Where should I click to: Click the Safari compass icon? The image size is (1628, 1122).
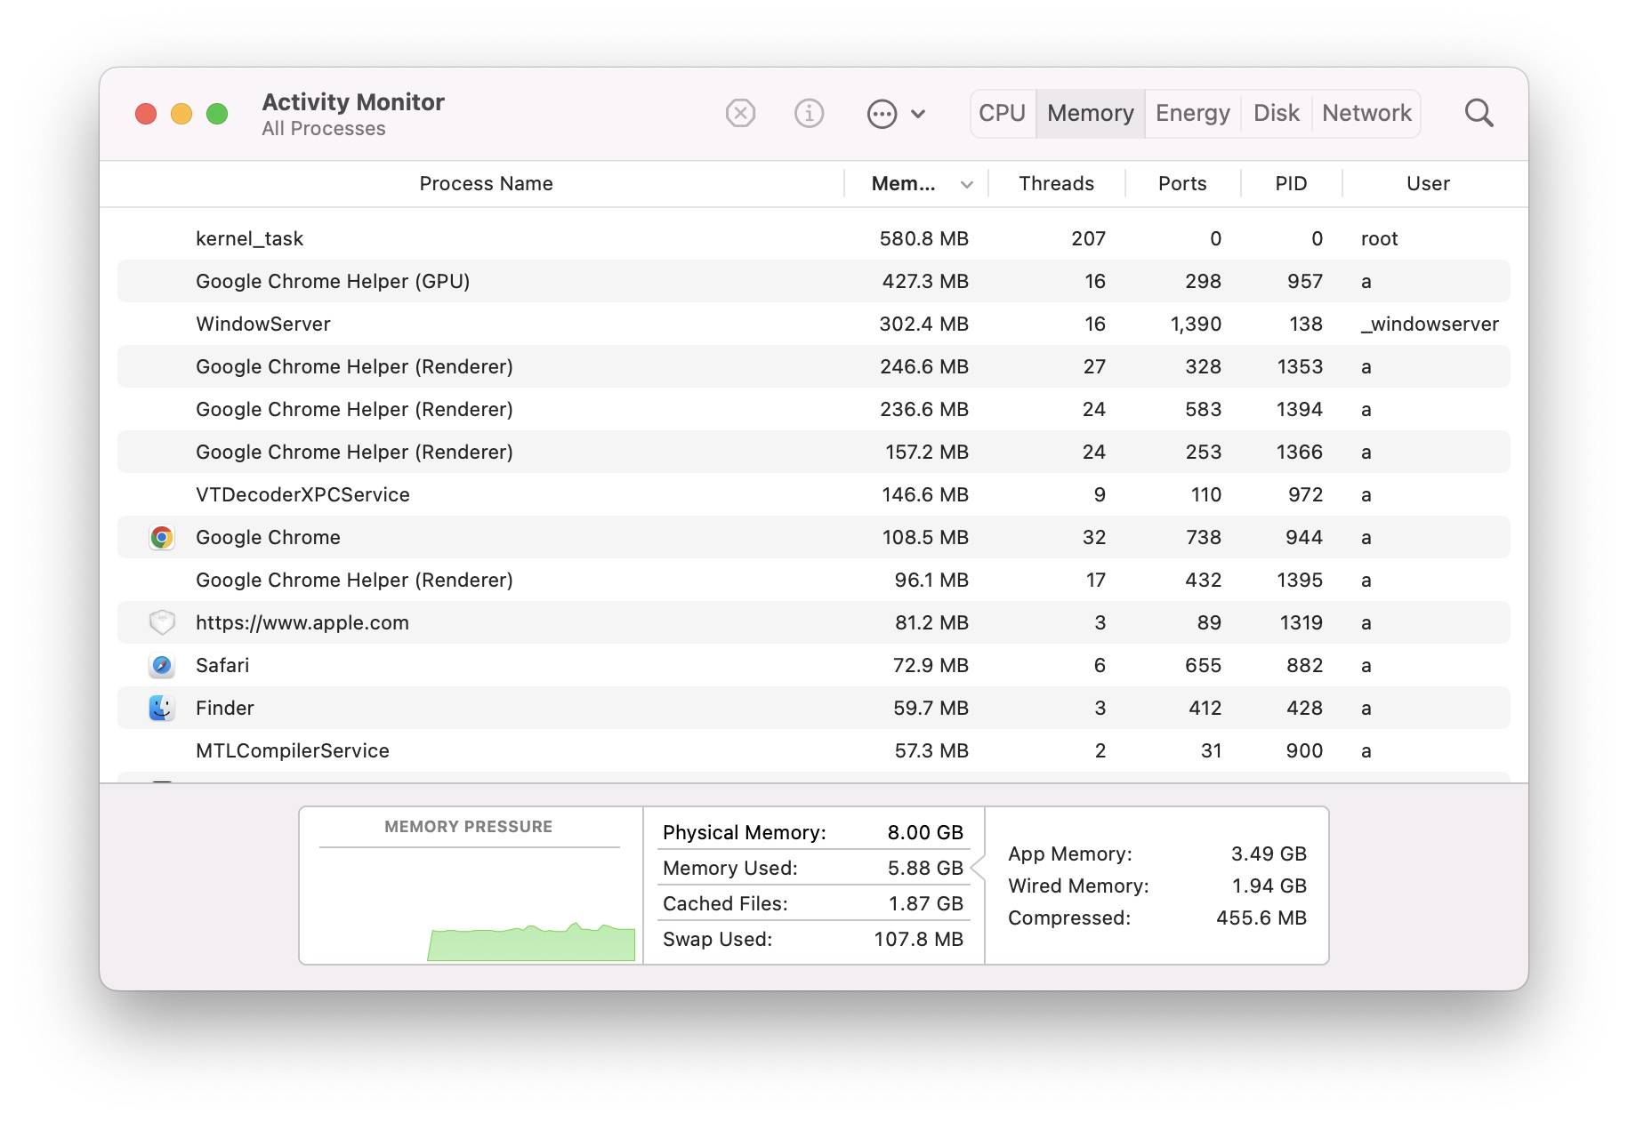tap(161, 665)
